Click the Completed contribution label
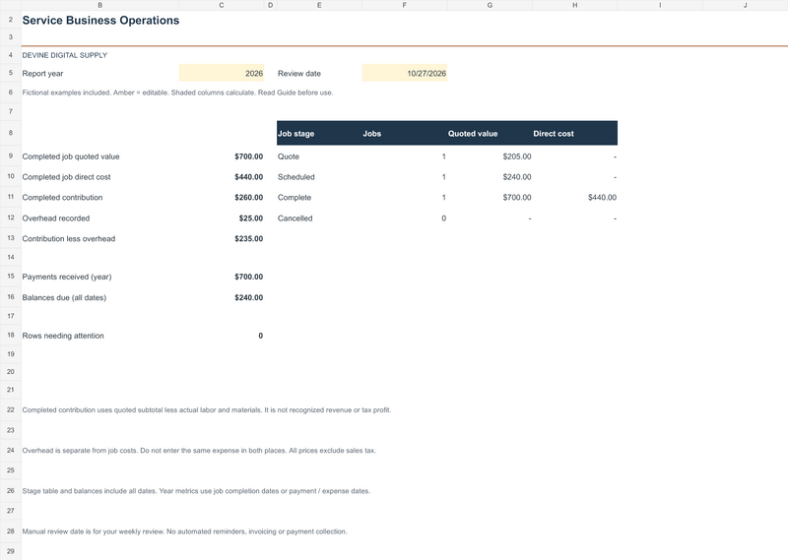Screen dimensions: 788x560 62,198
